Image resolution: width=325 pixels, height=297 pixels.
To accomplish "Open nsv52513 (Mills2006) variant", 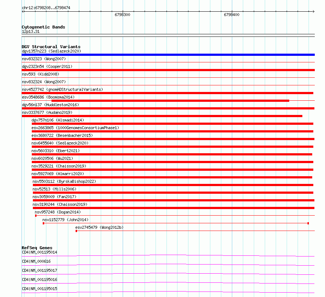I will tap(54, 189).
